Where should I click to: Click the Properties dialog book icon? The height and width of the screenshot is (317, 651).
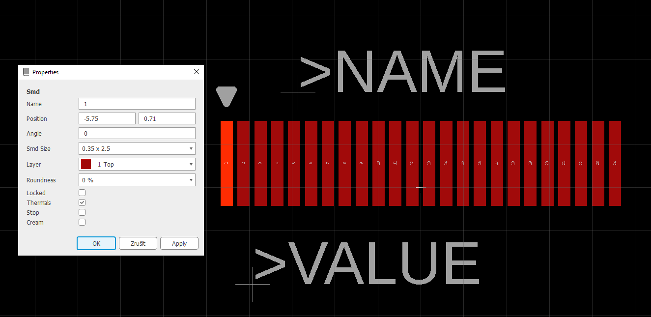point(26,72)
